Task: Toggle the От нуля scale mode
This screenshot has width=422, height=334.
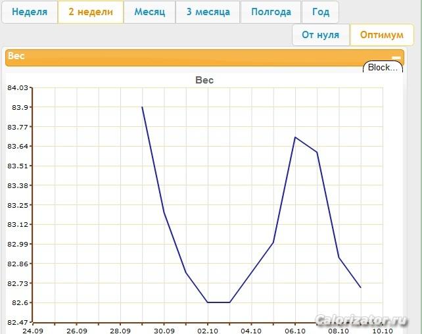Action: coord(321,35)
